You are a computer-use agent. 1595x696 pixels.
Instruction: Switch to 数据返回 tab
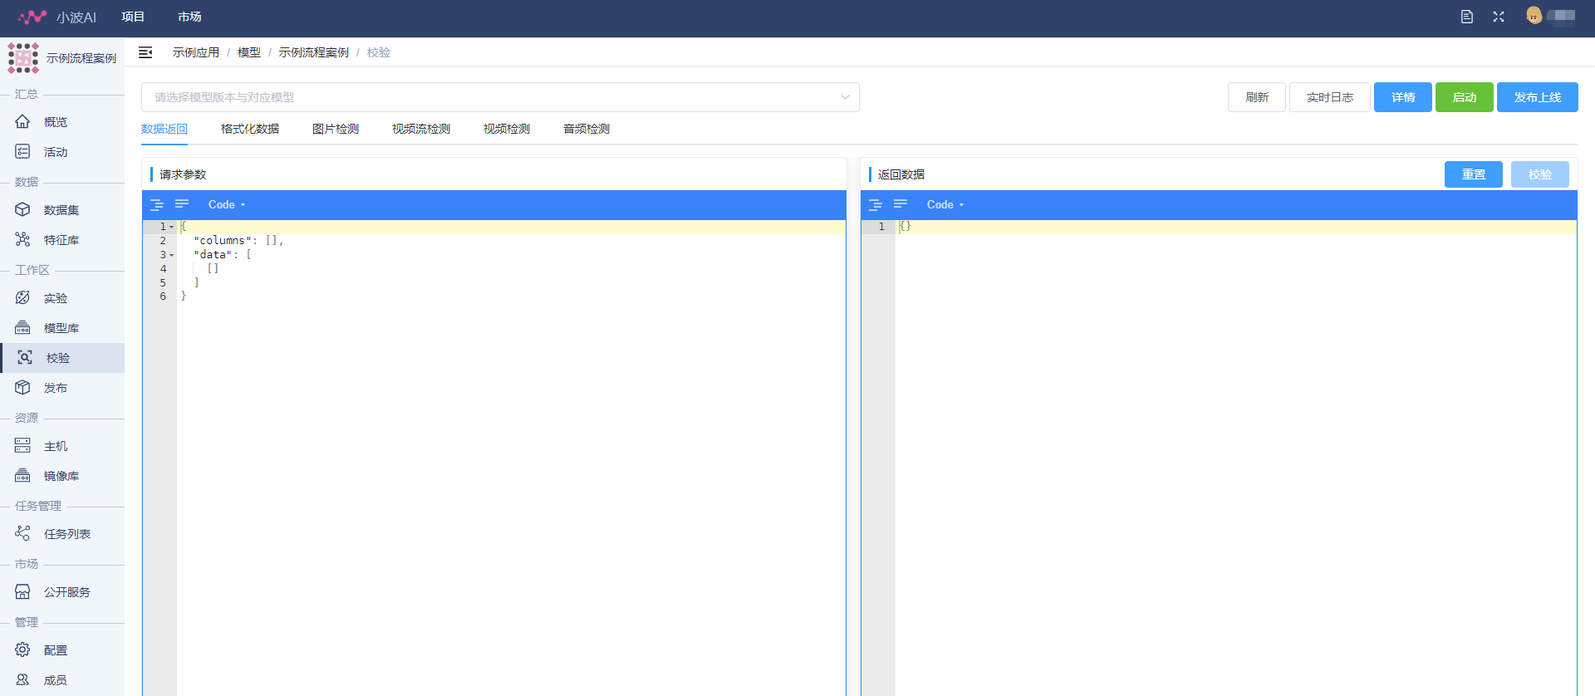point(164,129)
